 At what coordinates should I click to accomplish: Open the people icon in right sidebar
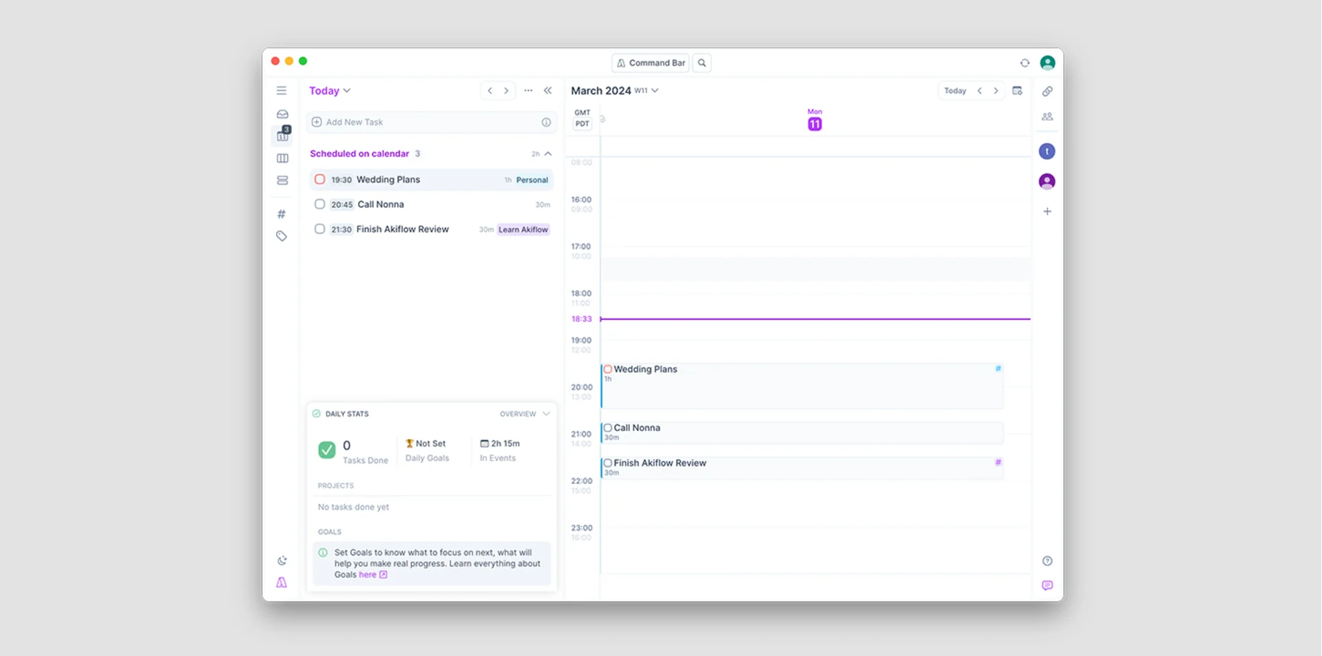(1047, 117)
